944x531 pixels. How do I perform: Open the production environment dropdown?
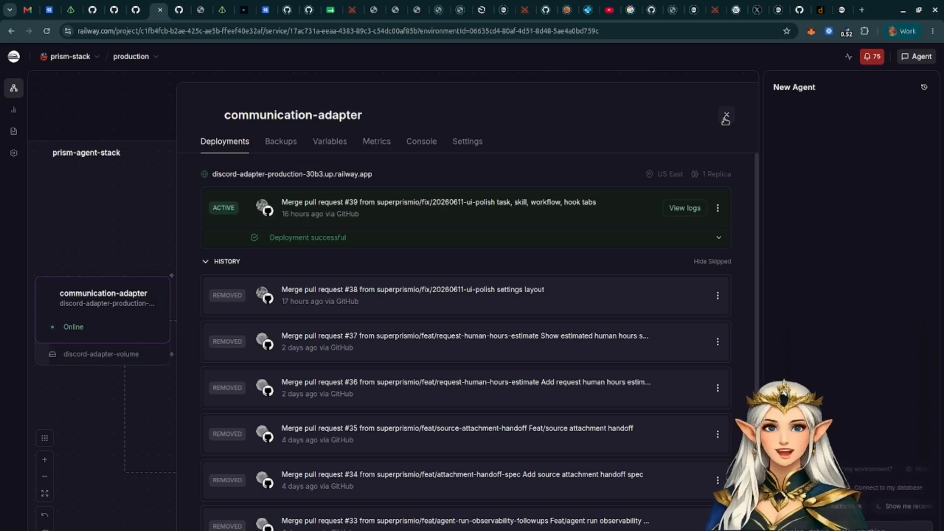click(x=136, y=57)
